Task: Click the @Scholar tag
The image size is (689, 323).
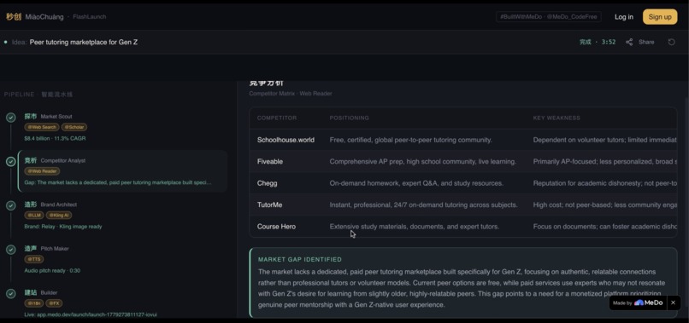Action: (74, 127)
